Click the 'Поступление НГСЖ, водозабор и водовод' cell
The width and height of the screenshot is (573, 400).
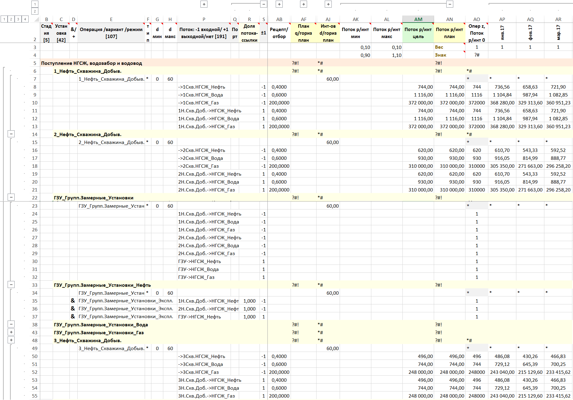91,63
